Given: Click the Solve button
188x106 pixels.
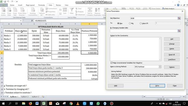Looking at the screenshot, I should pyautogui.click(x=157, y=86).
